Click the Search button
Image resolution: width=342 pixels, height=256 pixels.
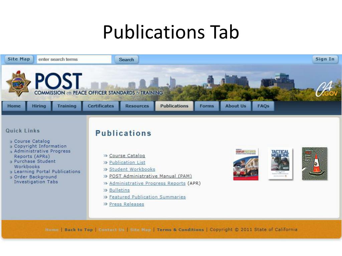pyautogui.click(x=127, y=59)
